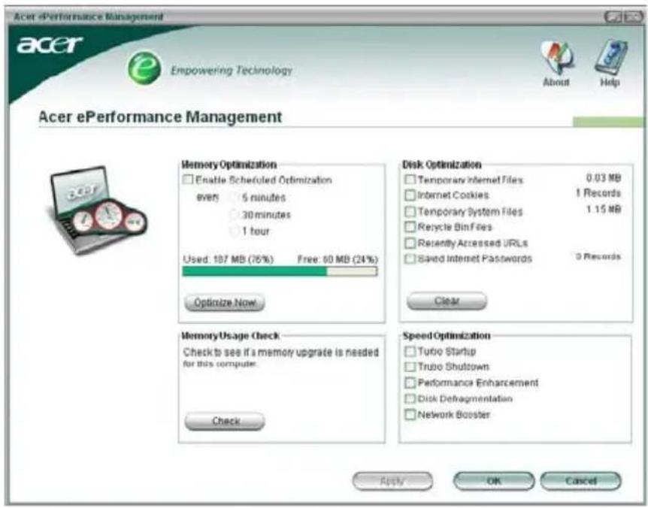Click the Optimize Now button
This screenshot has width=648, height=508.
225,302
